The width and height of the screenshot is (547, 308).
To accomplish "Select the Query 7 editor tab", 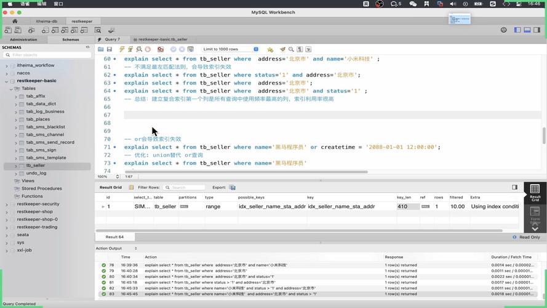I will [x=113, y=39].
